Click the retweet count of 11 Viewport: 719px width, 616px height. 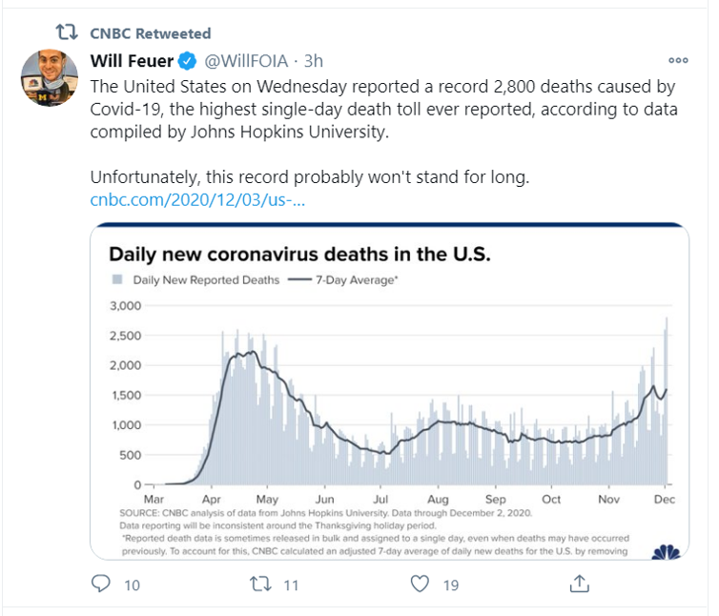[292, 584]
